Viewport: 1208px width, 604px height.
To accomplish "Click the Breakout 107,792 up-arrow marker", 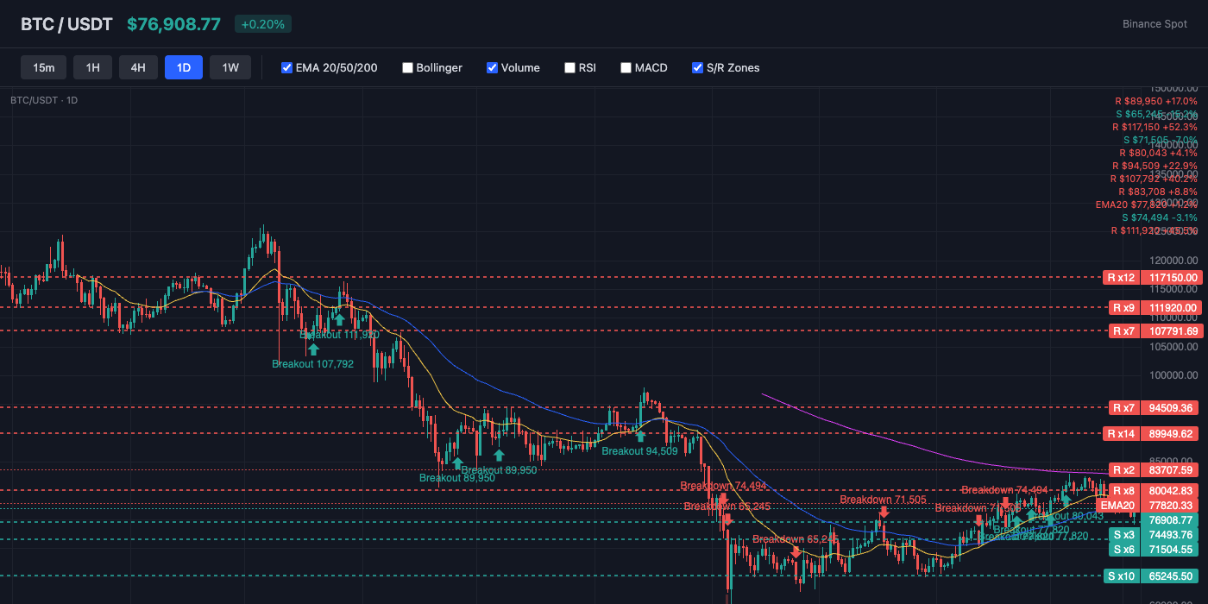I will [x=313, y=349].
